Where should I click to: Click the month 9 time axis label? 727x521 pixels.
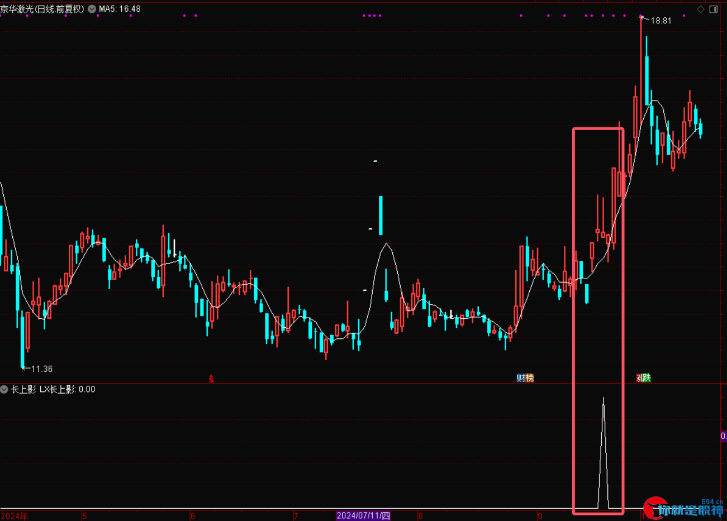(x=539, y=516)
